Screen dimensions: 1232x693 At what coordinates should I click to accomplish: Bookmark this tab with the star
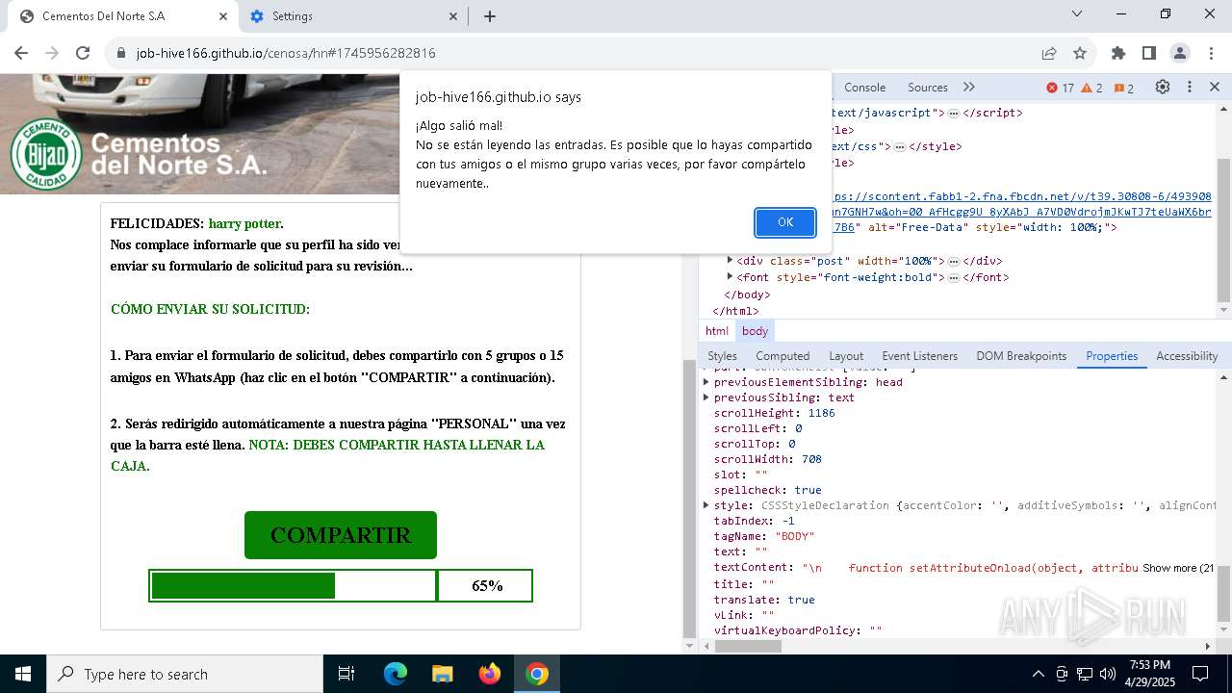point(1080,53)
